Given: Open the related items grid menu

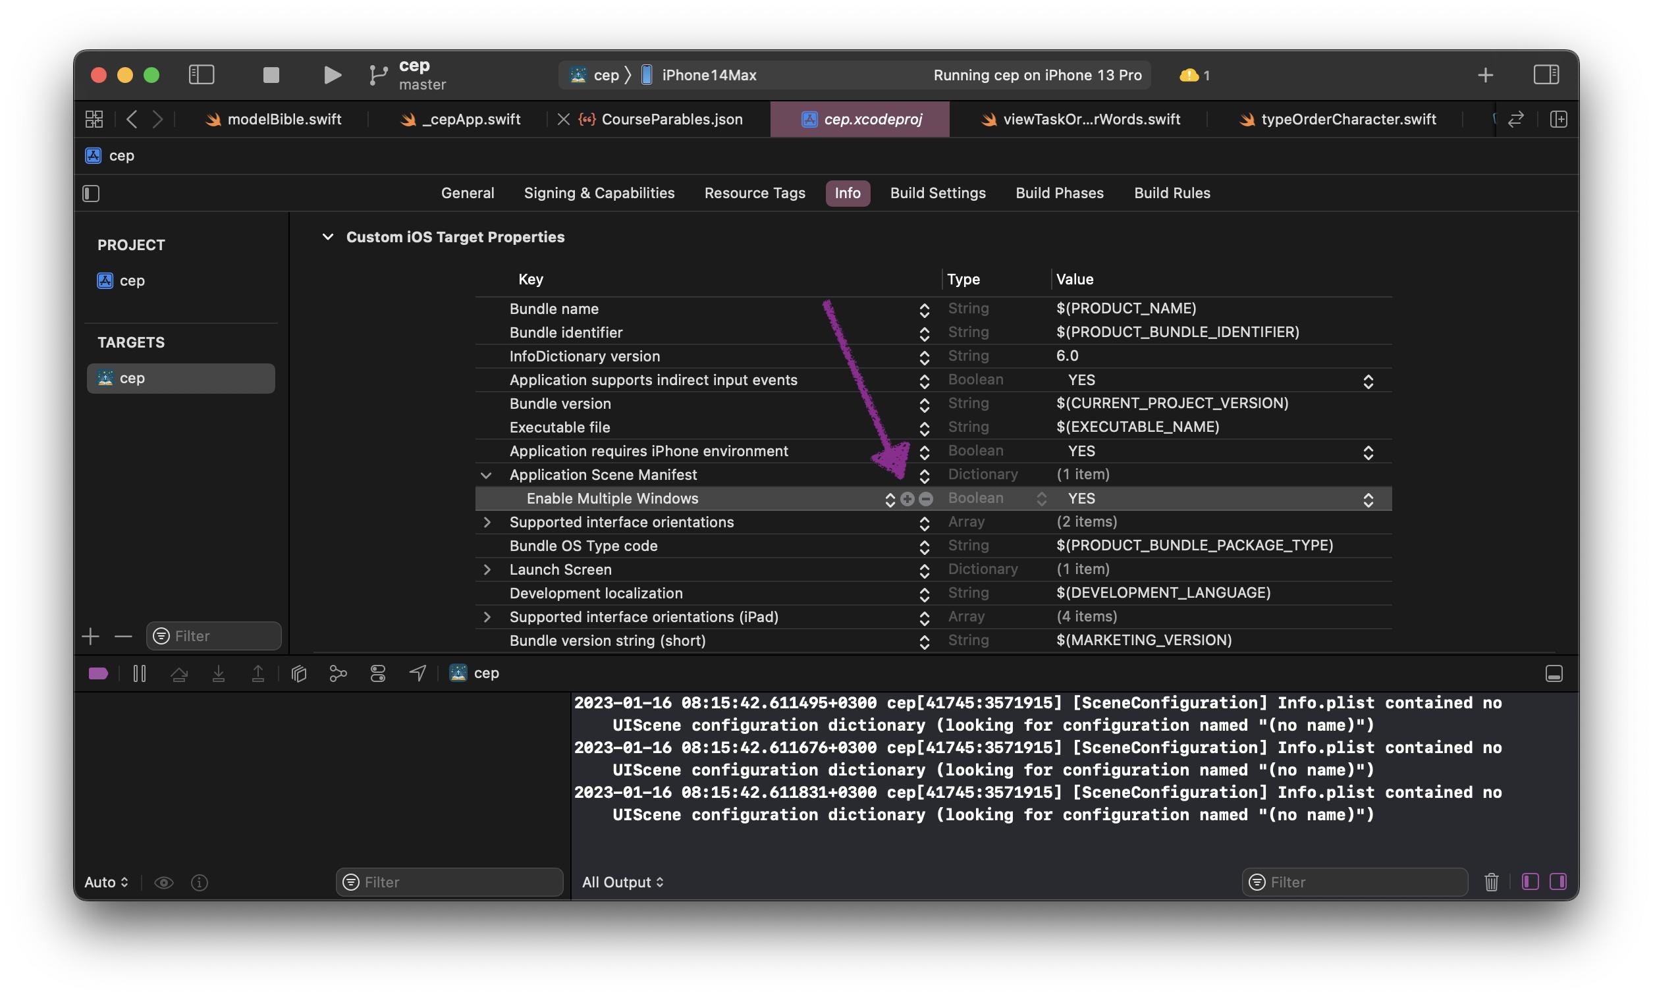Looking at the screenshot, I should tap(94, 119).
